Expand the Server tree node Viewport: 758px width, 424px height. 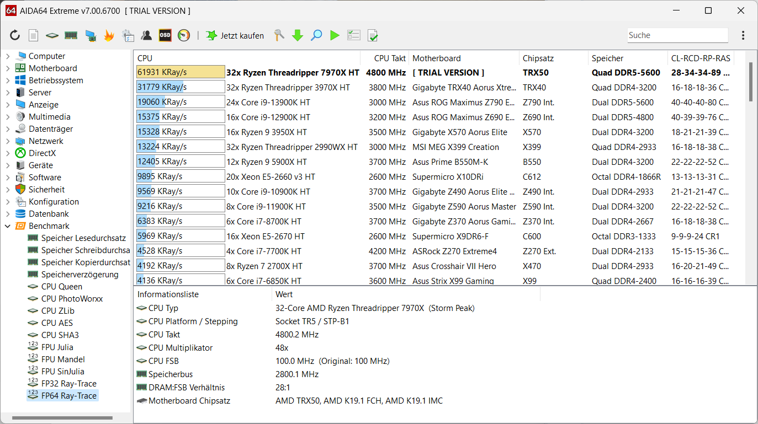point(8,93)
